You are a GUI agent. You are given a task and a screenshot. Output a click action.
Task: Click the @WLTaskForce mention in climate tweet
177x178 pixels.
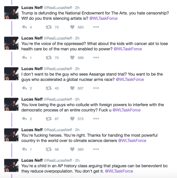pos(132,140)
